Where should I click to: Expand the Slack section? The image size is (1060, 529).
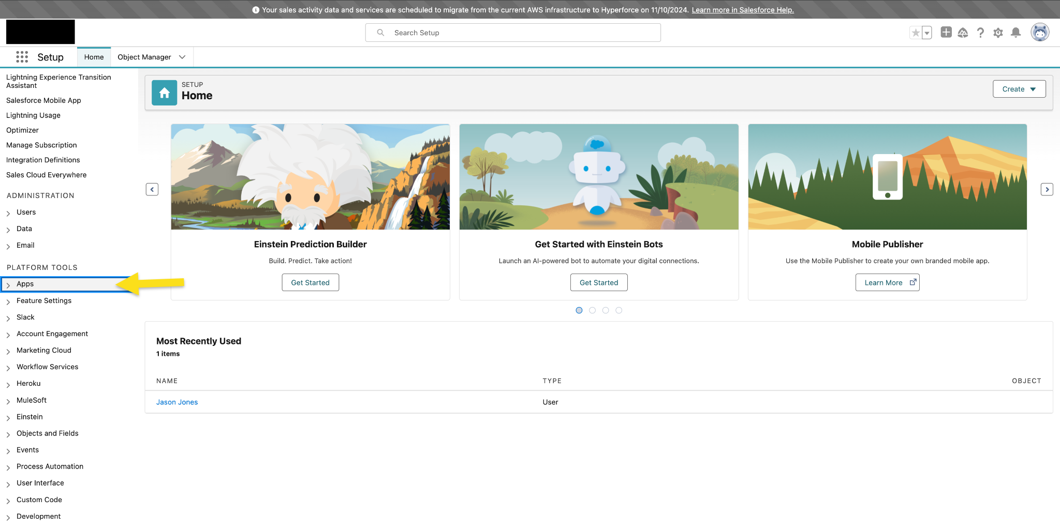[x=8, y=318]
